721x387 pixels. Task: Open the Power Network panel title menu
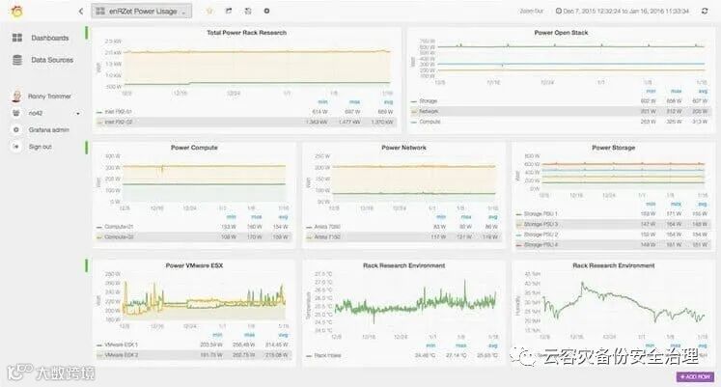tap(403, 148)
